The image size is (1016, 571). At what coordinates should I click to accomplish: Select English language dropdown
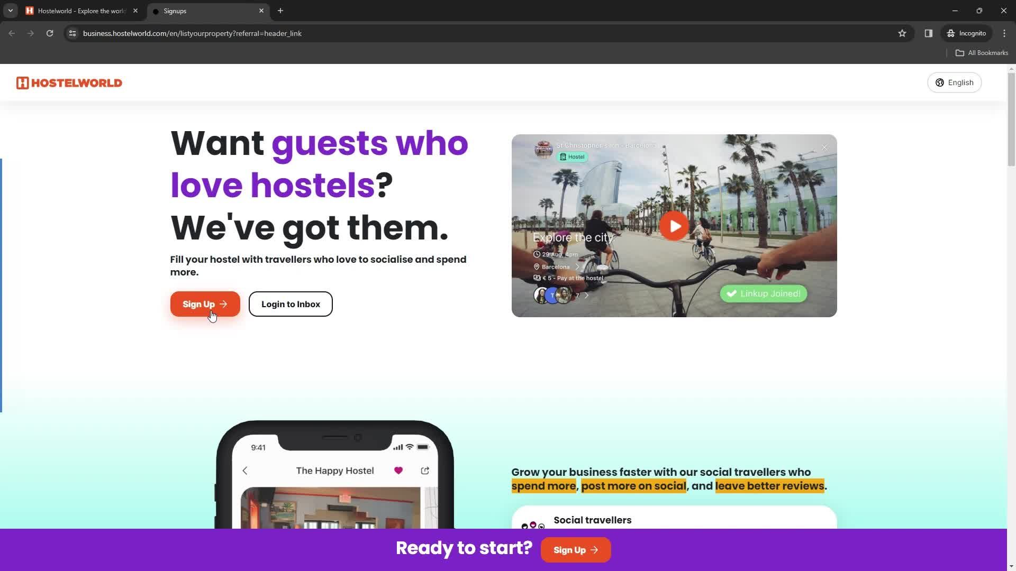tap(956, 83)
